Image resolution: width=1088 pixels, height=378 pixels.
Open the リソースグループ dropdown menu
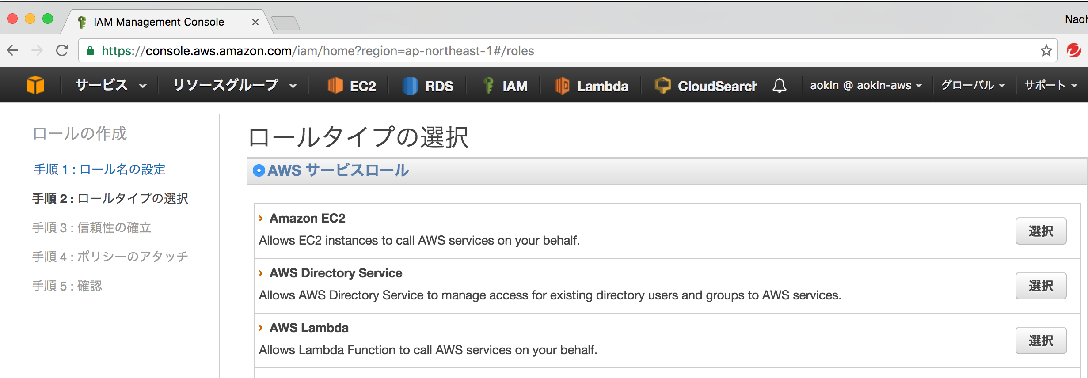(x=235, y=85)
